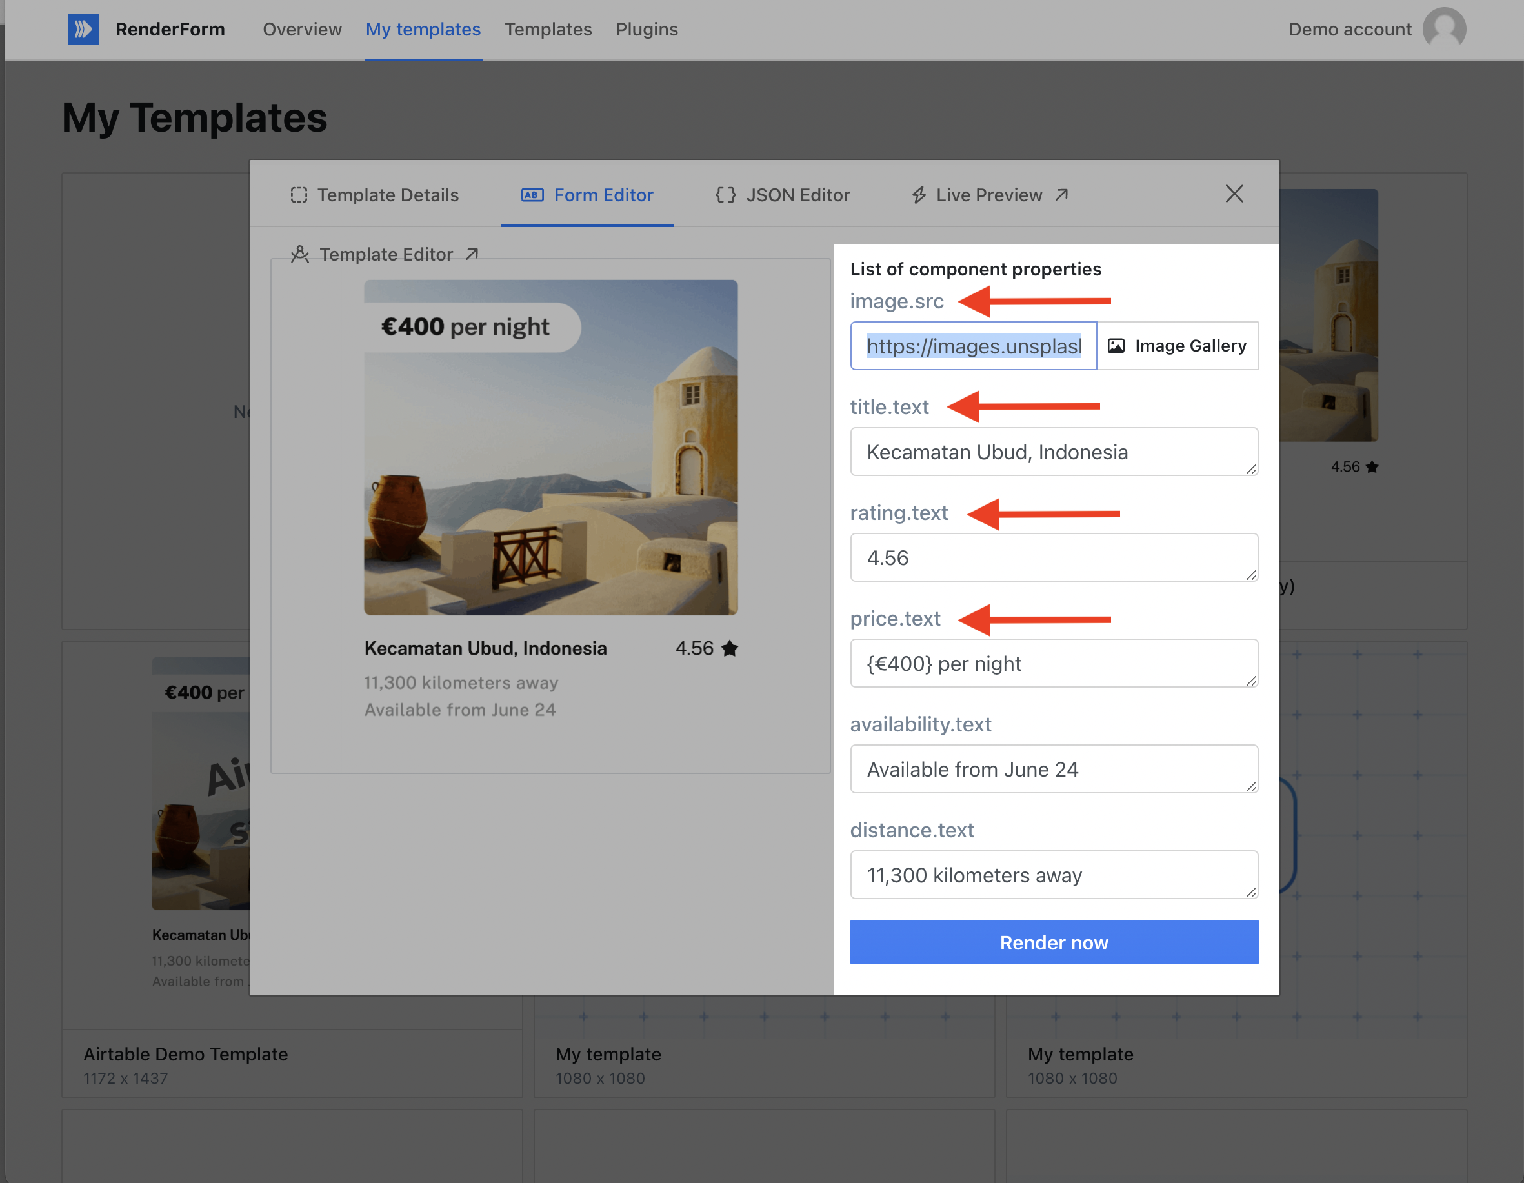1524x1183 pixels.
Task: Click the Render now button
Action: click(x=1054, y=942)
